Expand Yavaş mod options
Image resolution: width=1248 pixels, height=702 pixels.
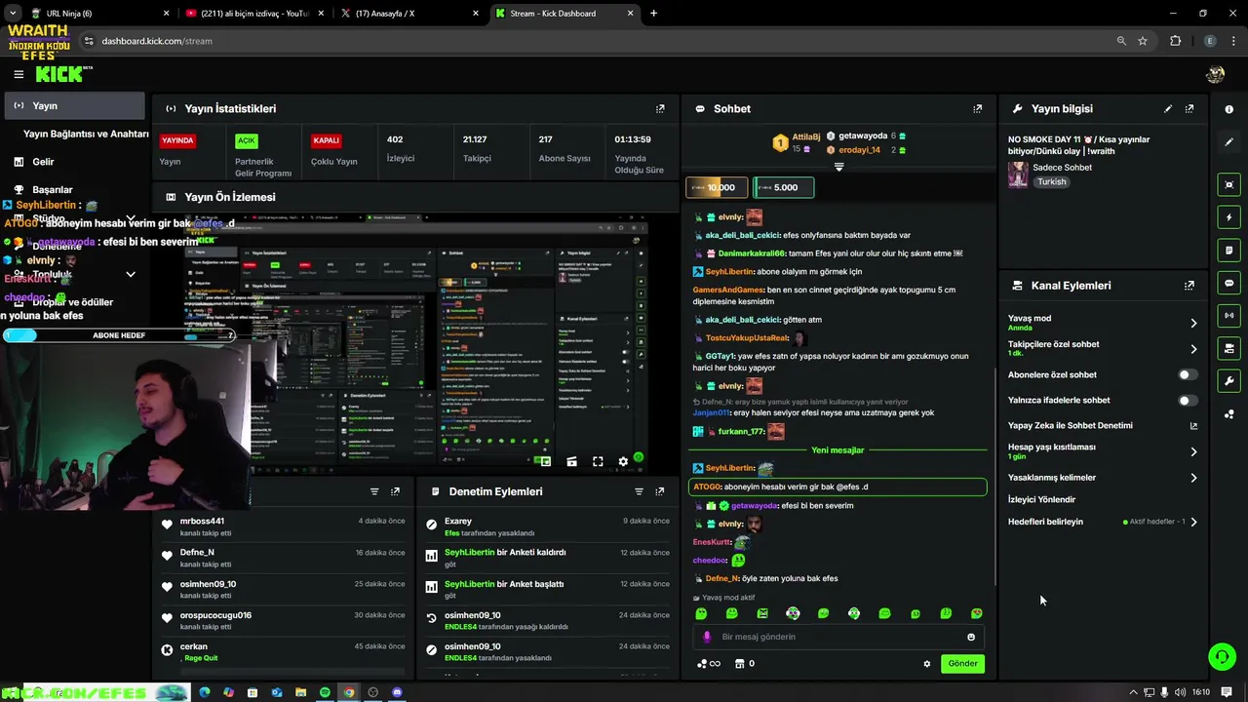coord(1193,323)
